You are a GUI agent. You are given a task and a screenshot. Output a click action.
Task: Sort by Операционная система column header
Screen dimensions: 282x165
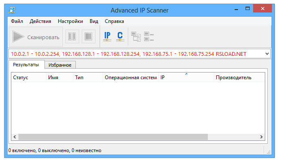pos(131,77)
